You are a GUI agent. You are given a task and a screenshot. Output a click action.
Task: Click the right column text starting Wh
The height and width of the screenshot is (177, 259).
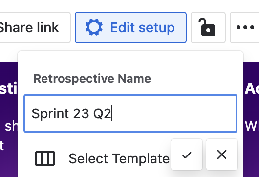pyautogui.click(x=252, y=126)
